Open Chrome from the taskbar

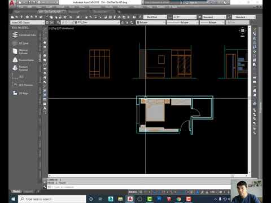[178, 199]
